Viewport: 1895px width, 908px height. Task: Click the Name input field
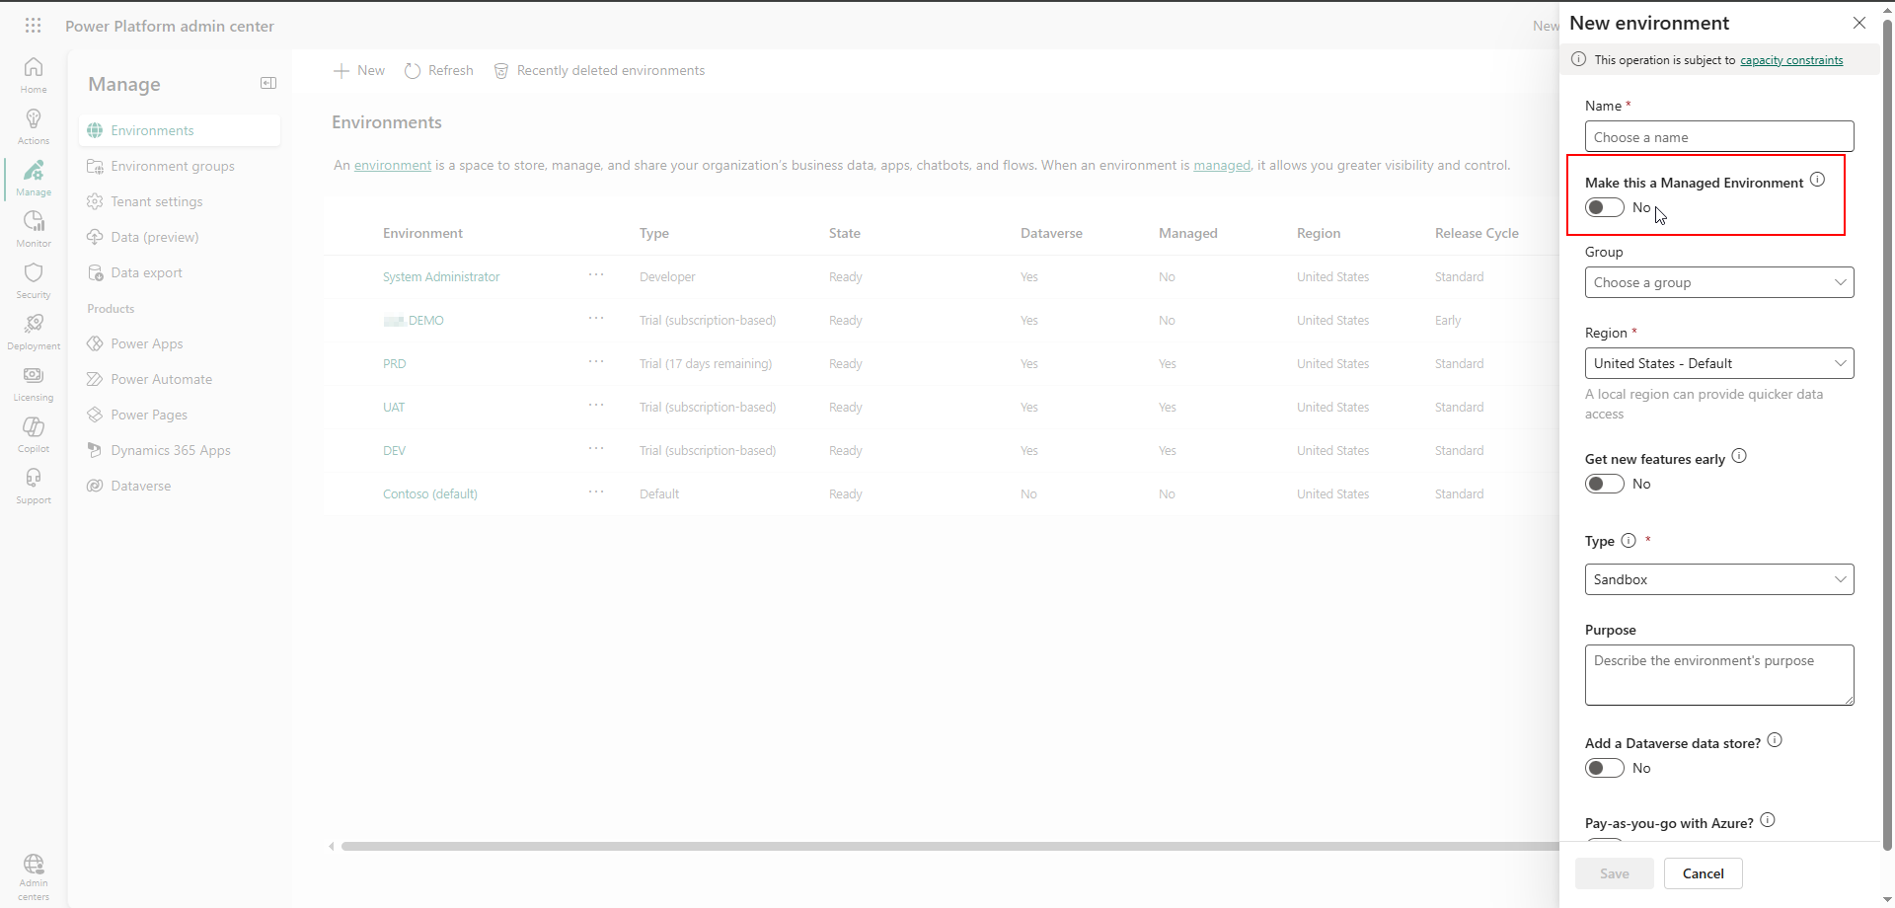1718,137
